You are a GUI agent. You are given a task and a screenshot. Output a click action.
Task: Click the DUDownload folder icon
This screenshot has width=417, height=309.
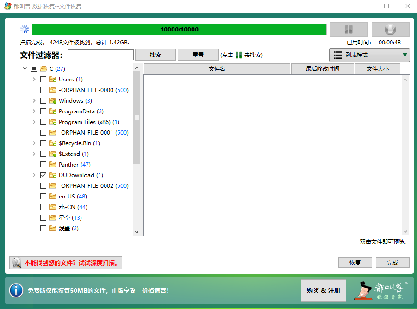(53, 175)
